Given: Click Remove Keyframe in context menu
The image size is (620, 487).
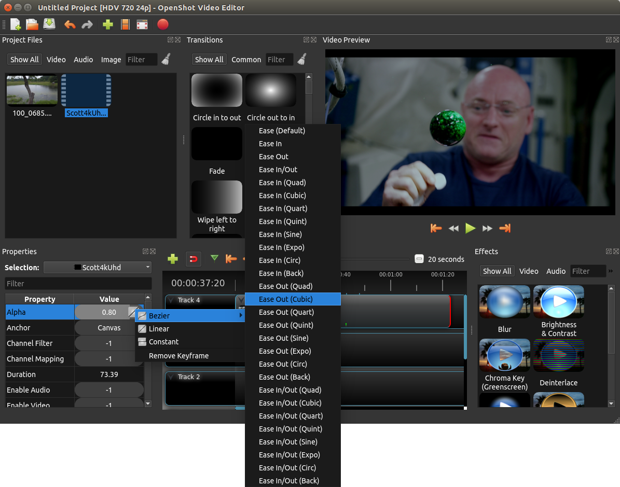Looking at the screenshot, I should 178,356.
